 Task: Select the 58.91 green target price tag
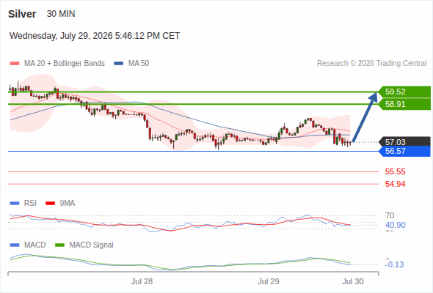[x=404, y=104]
